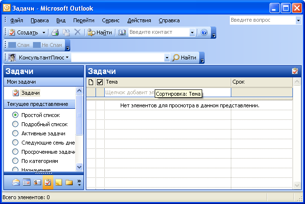Select the Задачи folder in Мои задачи
The height and width of the screenshot is (204, 305).
tap(26, 93)
